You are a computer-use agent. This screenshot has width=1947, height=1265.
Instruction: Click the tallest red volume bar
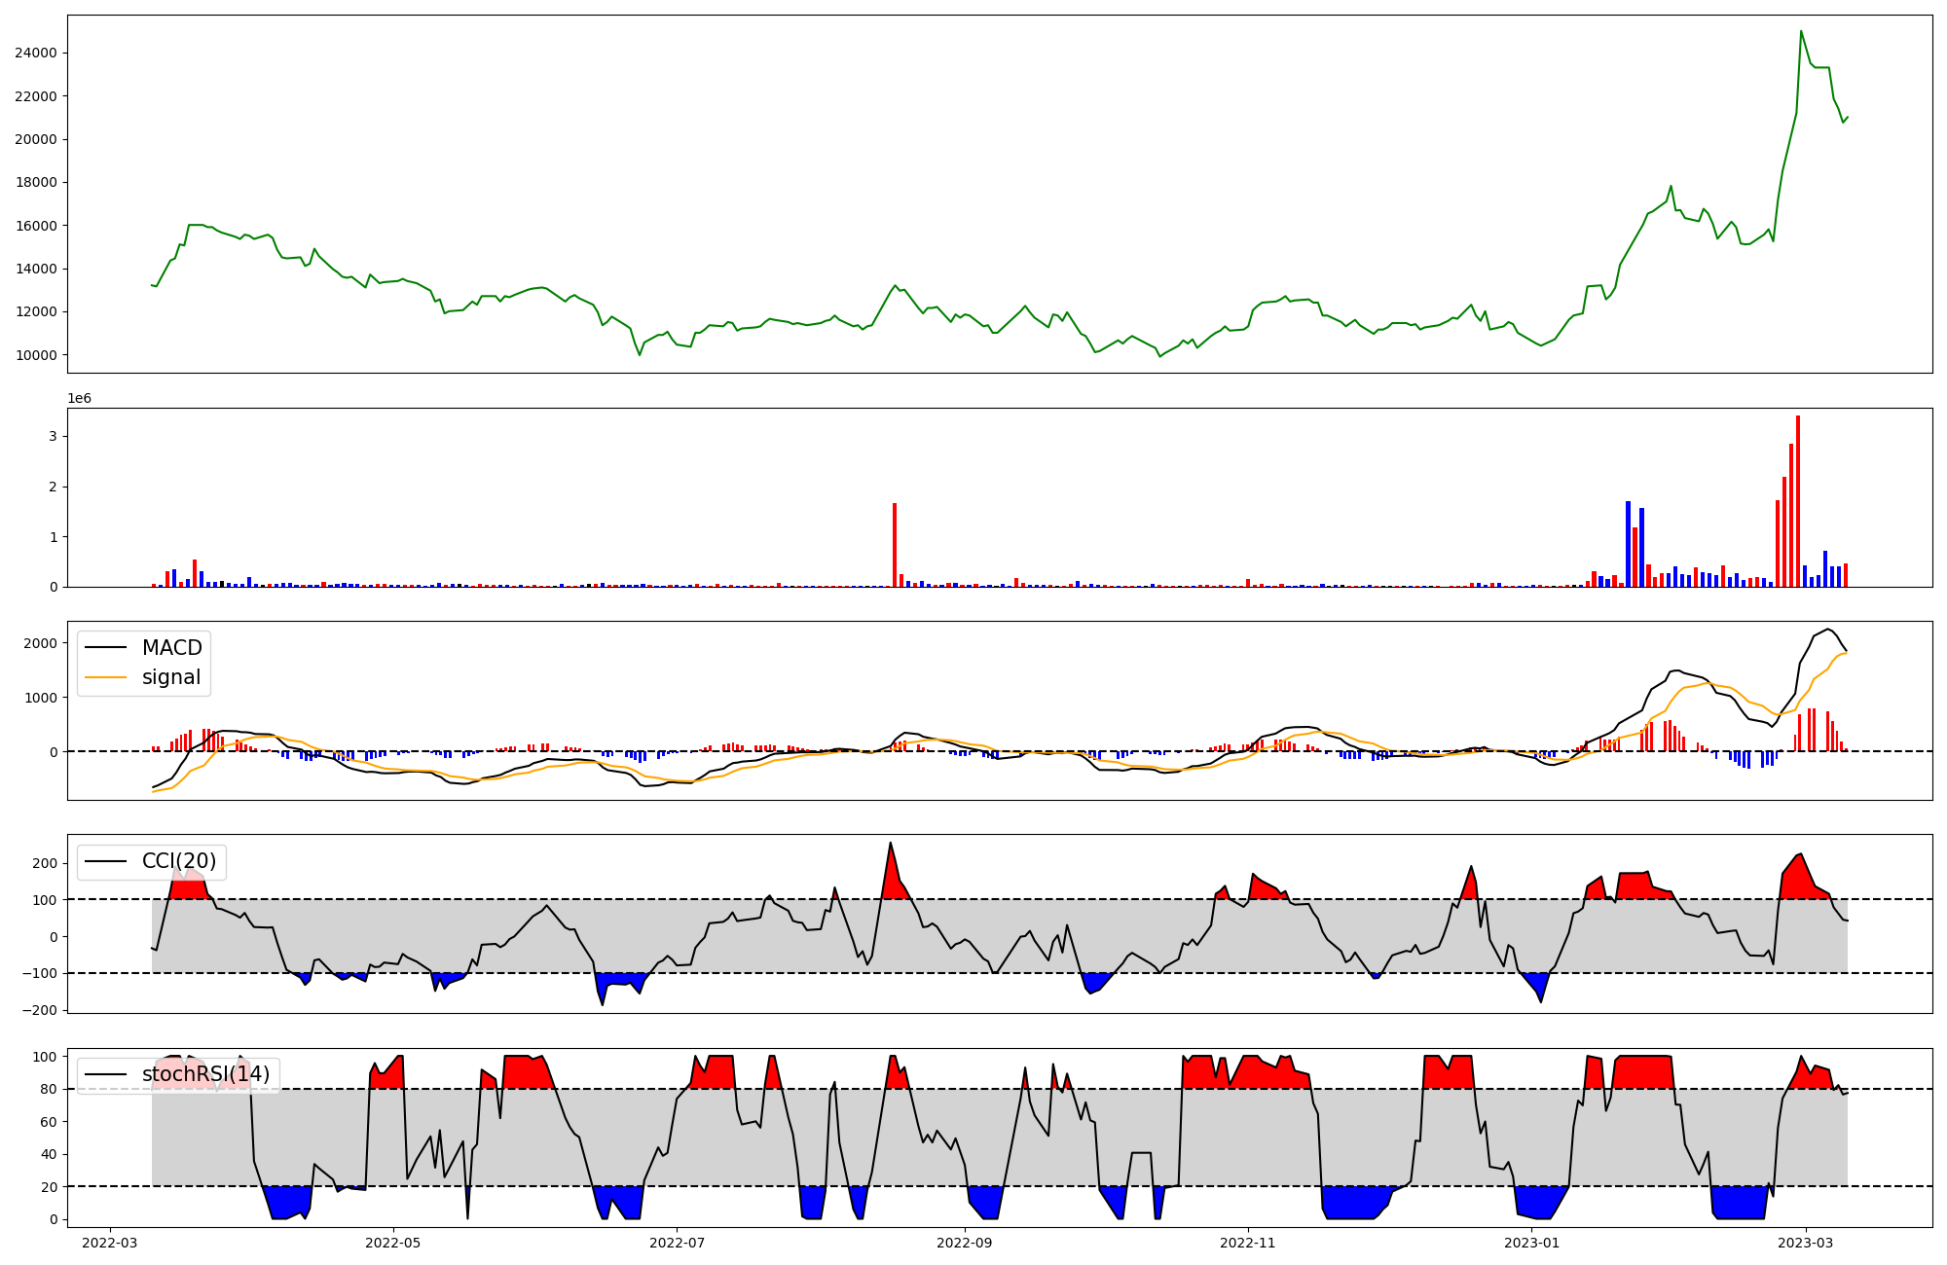[1798, 501]
